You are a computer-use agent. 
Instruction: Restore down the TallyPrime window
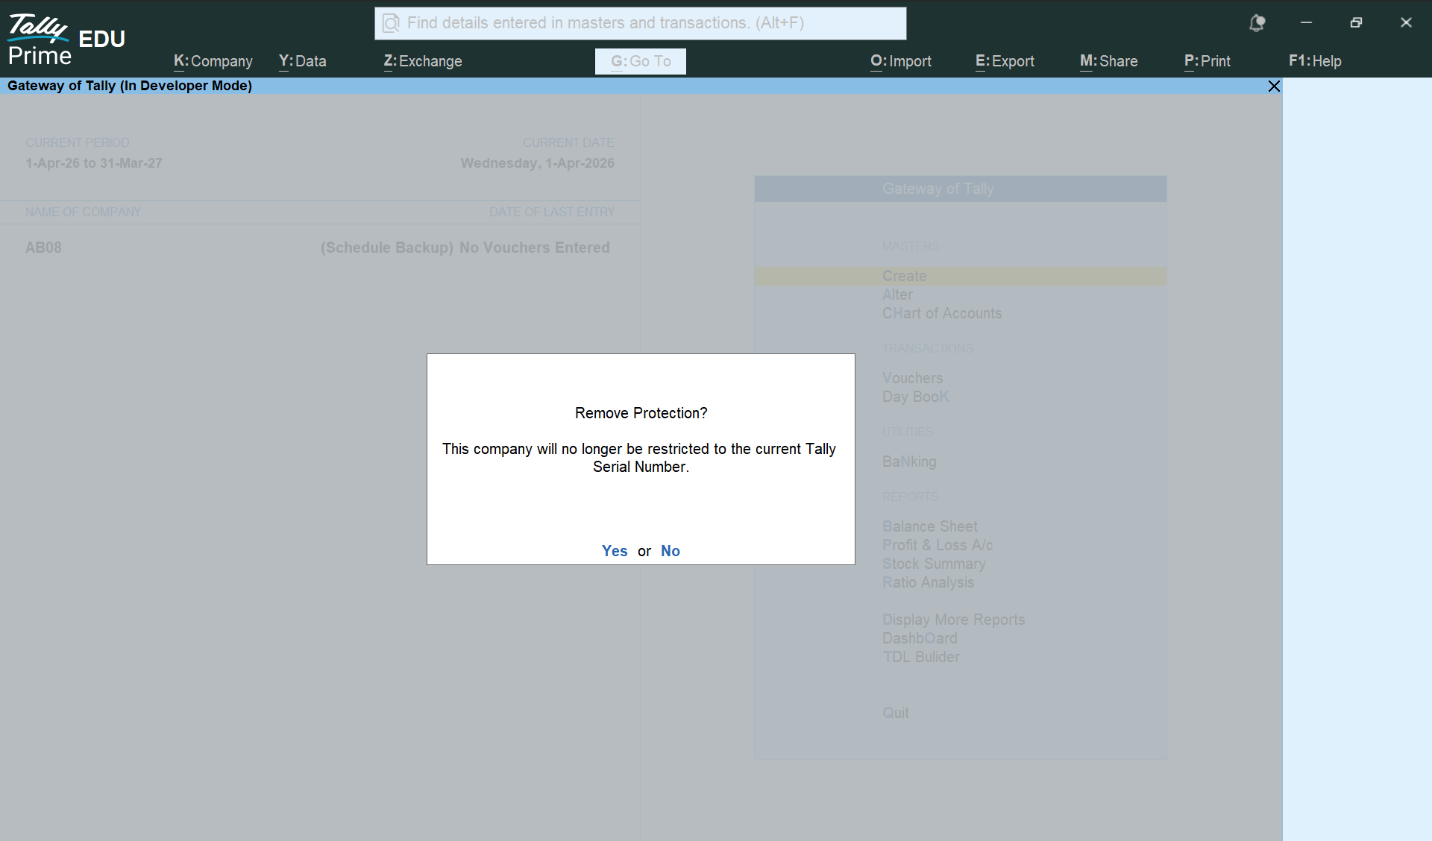coord(1356,23)
